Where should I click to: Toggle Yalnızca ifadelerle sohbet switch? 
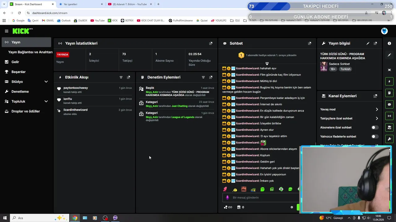(x=375, y=136)
